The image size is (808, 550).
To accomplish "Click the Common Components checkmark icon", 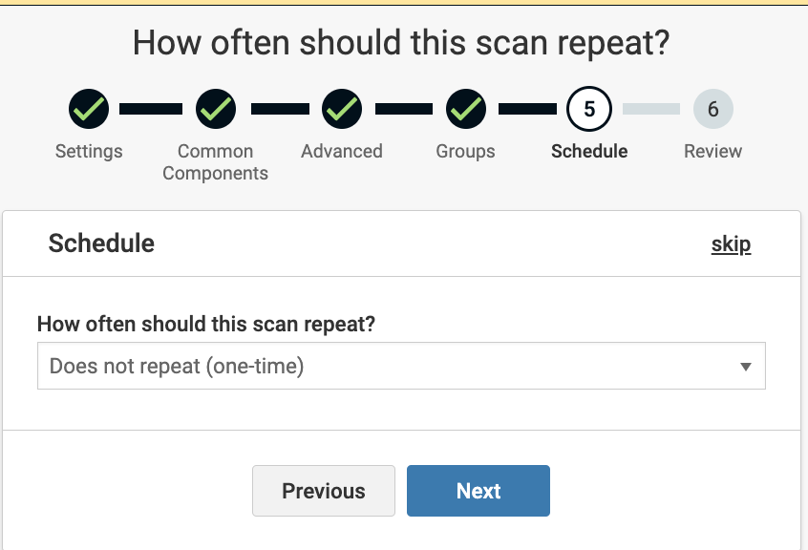I will coord(216,110).
